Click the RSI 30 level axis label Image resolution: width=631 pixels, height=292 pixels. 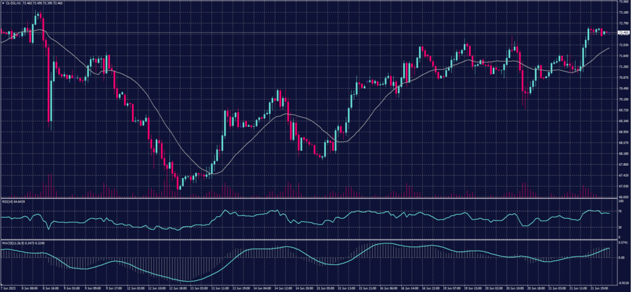tap(621, 228)
